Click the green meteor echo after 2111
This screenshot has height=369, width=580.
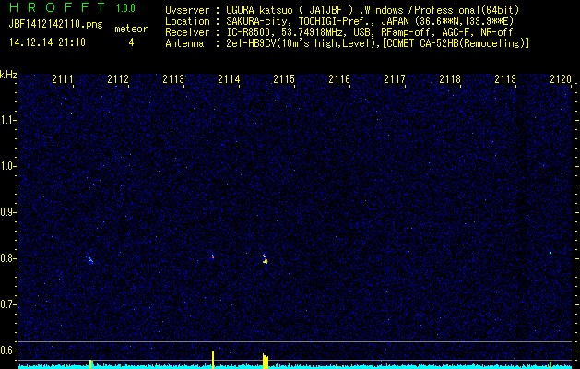pos(90,260)
